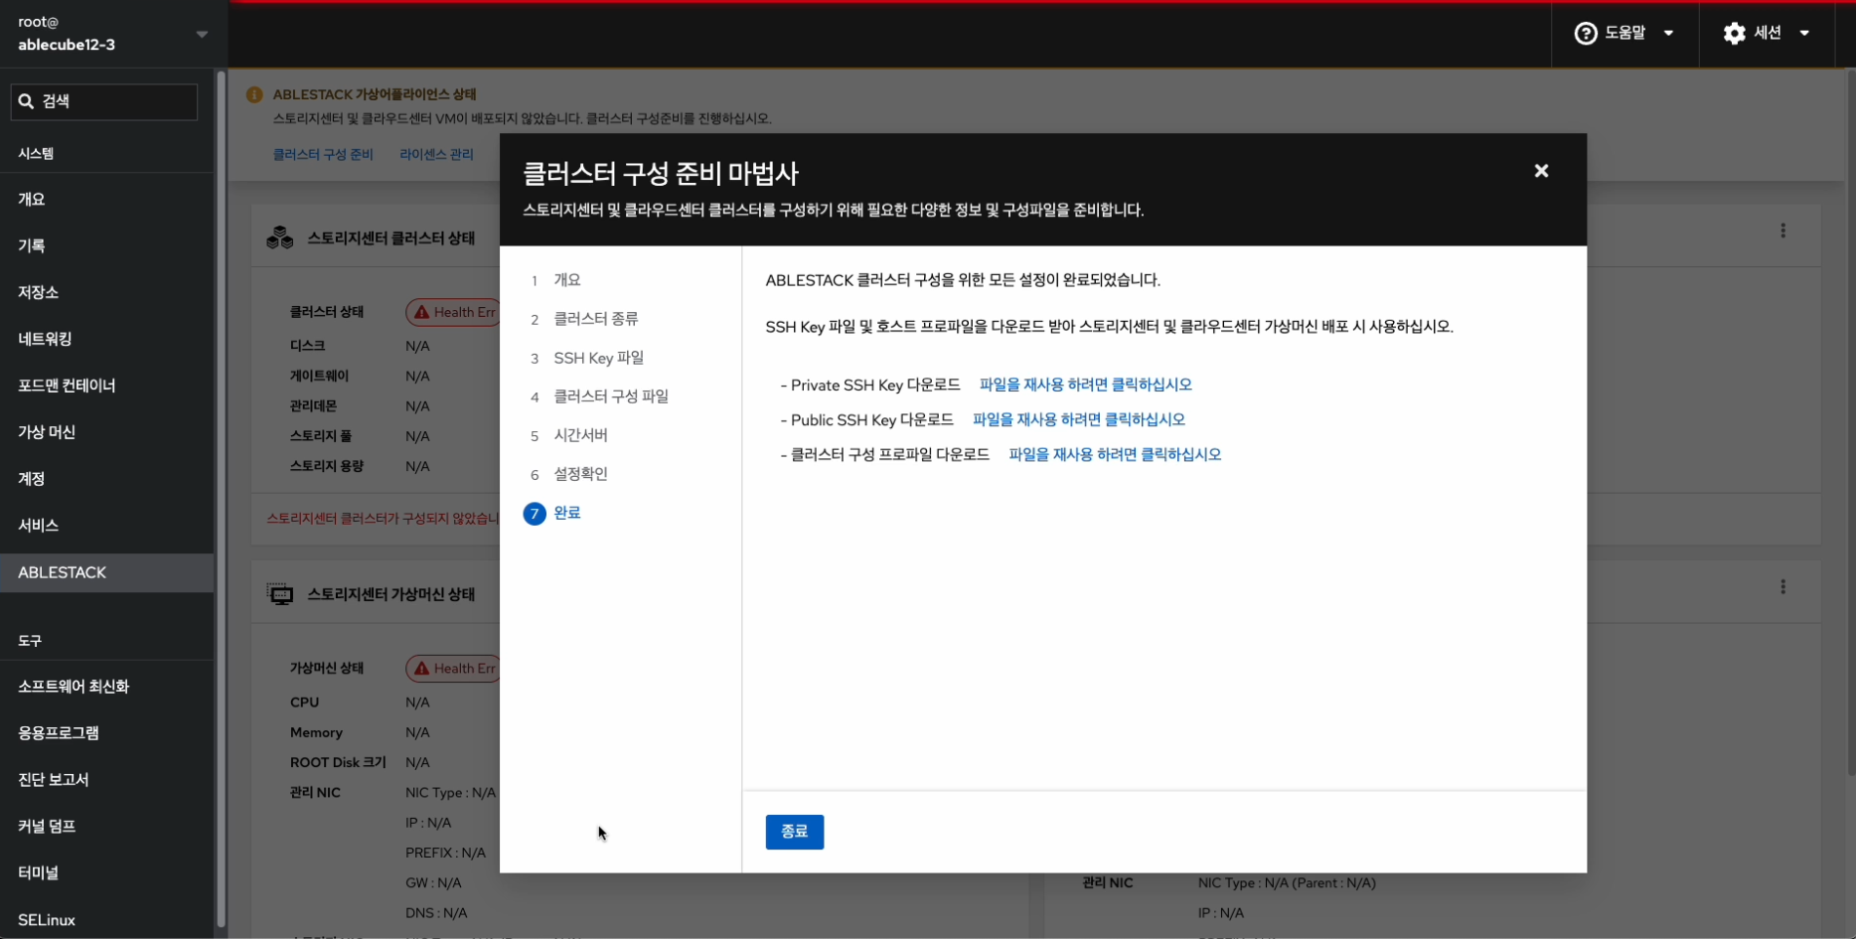
Task: Select wizard step 6 설정확인
Action: click(580, 474)
